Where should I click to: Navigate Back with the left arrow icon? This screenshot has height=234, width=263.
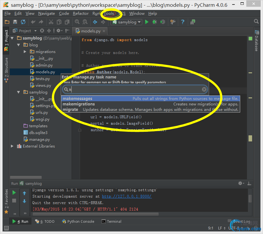[95, 22]
